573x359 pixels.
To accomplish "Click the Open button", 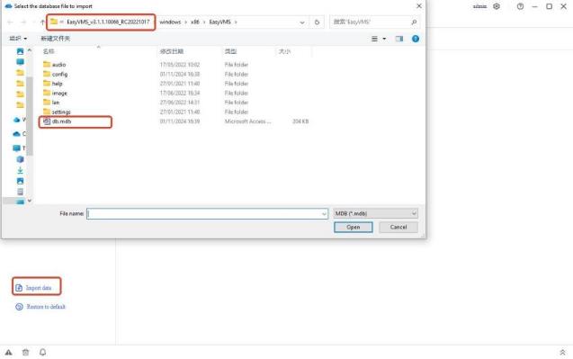I will pyautogui.click(x=353, y=227).
